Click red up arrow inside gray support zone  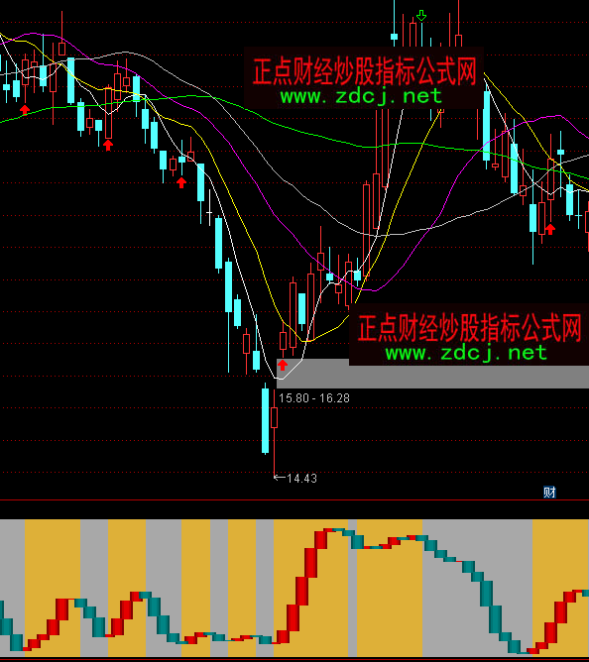pyautogui.click(x=283, y=365)
